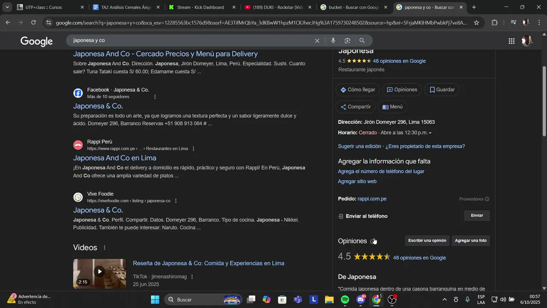
Task: Click Agregar una foto
Action: tap(471, 240)
